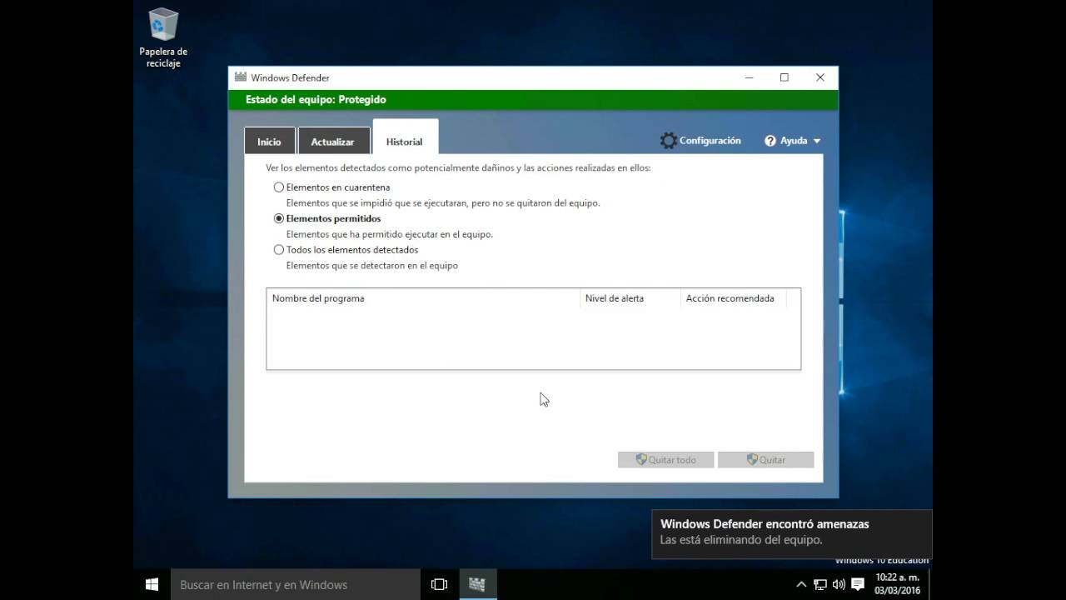Open Task View in taskbar
Viewport: 1066px width, 600px height.
(x=439, y=584)
